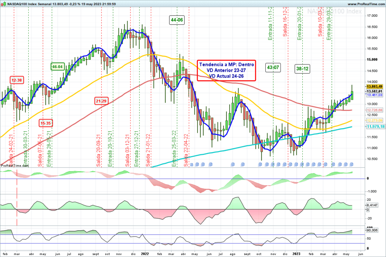Select the red "21,29" label box

[x=101, y=101]
